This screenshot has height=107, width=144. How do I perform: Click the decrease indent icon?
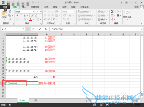(x=45, y=19)
